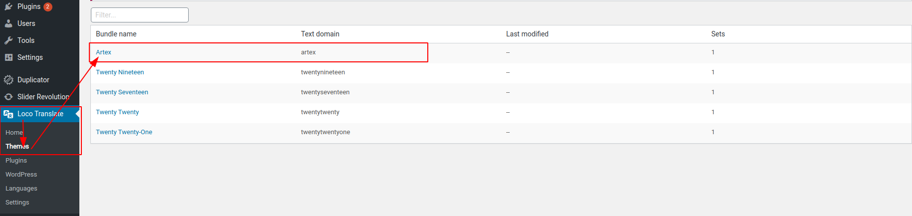
Task: Open the Languages submenu item
Action: pos(21,189)
